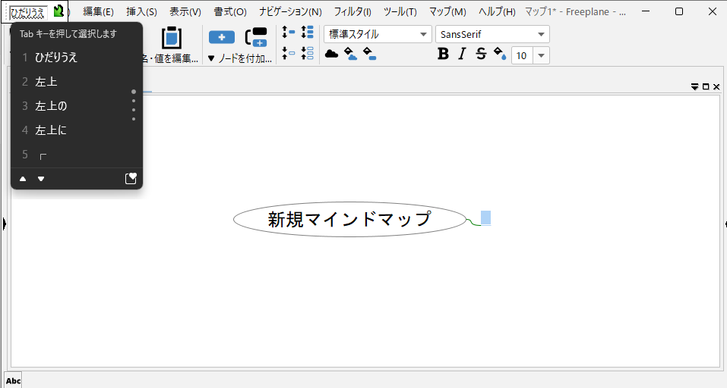Select IME candidate 5 corner bracket symbol

77,155
